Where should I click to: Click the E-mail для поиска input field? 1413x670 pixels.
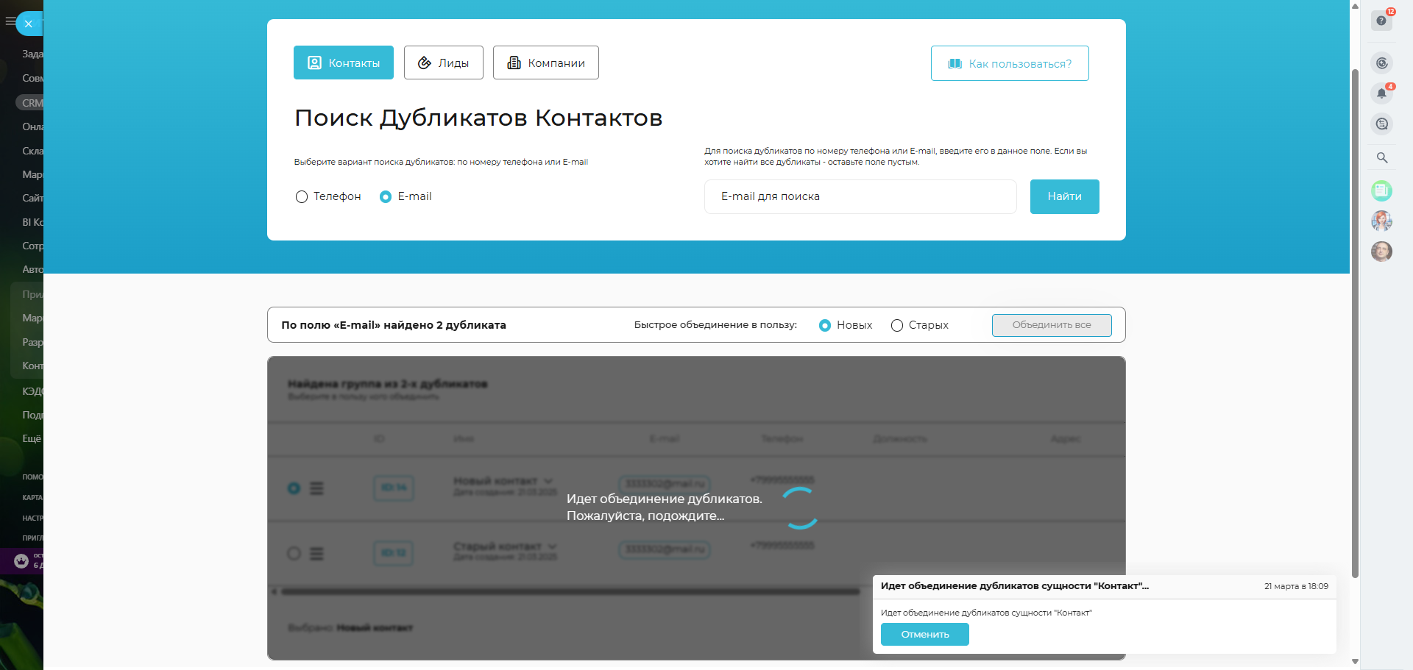click(x=860, y=197)
